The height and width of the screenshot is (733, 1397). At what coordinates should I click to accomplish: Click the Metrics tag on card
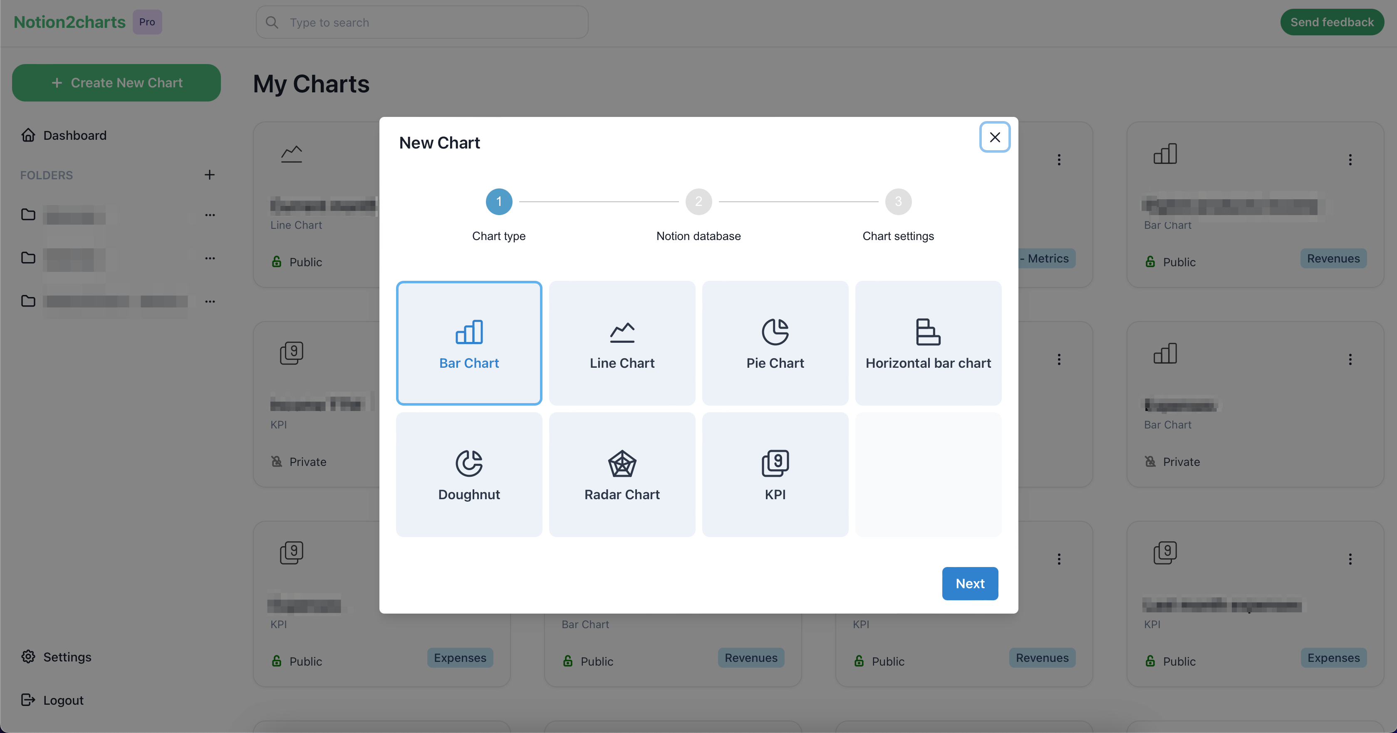pos(1046,259)
